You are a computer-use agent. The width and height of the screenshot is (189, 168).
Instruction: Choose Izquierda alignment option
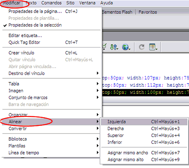click(x=144, y=122)
